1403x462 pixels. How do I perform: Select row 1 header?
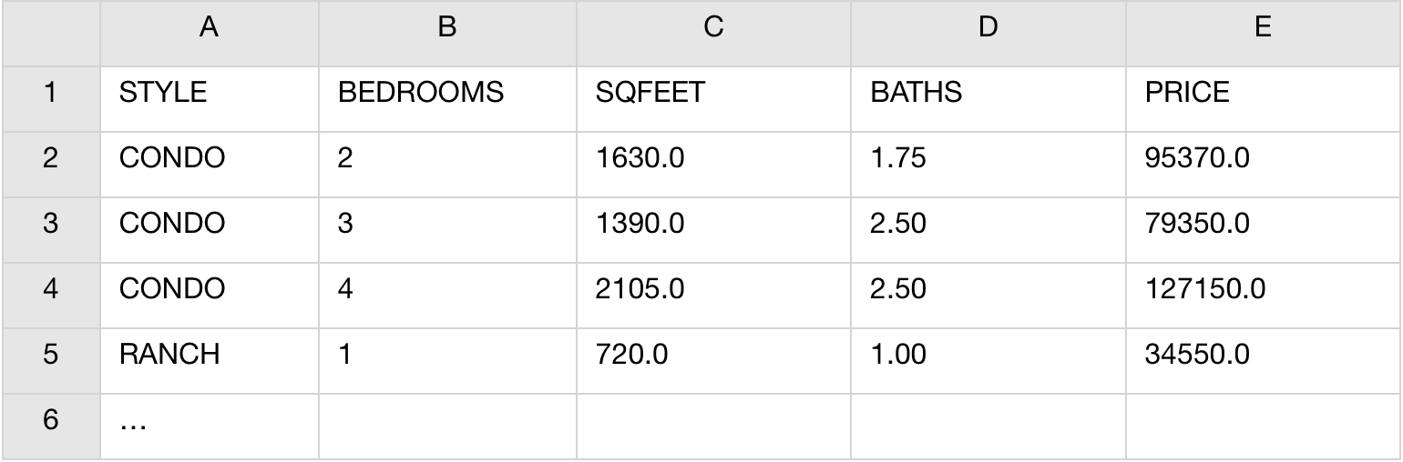pos(50,92)
